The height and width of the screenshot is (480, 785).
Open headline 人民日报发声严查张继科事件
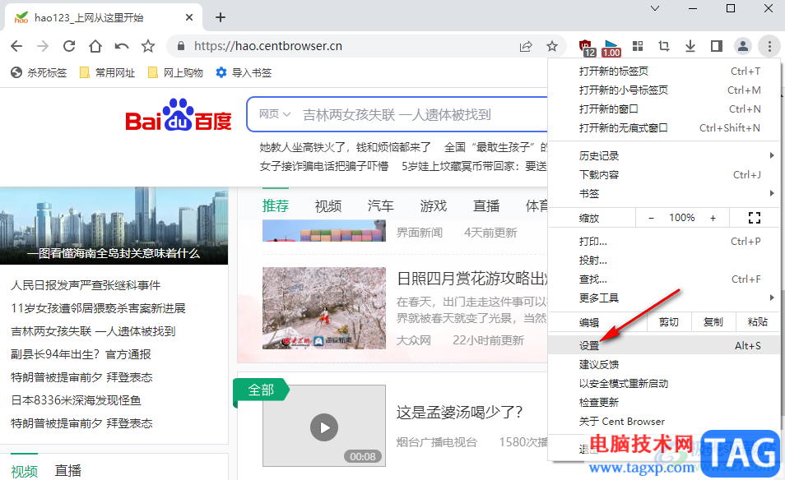coord(86,285)
